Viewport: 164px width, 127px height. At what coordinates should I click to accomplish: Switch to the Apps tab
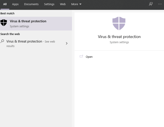click(15, 4)
